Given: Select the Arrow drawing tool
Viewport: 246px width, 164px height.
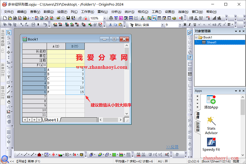Looking at the screenshot, I should point(8,87).
